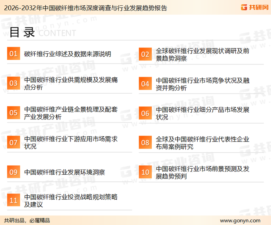Click the orange 05 chapter badge
The image size is (271, 225).
pos(13,112)
